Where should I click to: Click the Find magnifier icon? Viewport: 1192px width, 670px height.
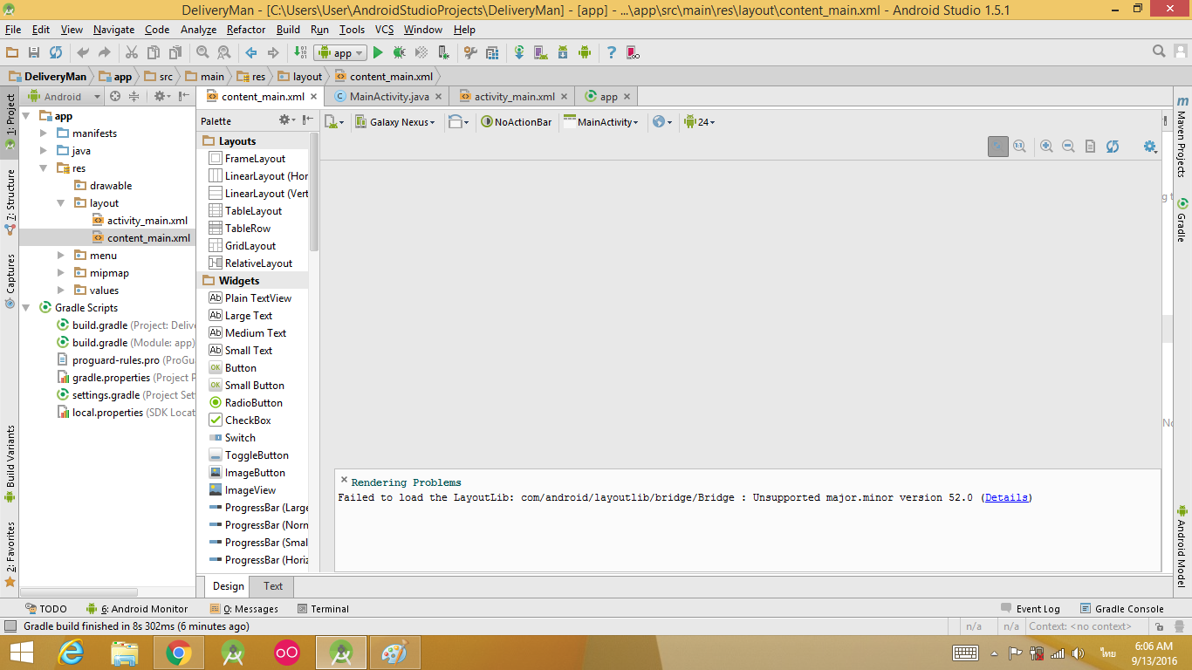pyautogui.click(x=202, y=52)
